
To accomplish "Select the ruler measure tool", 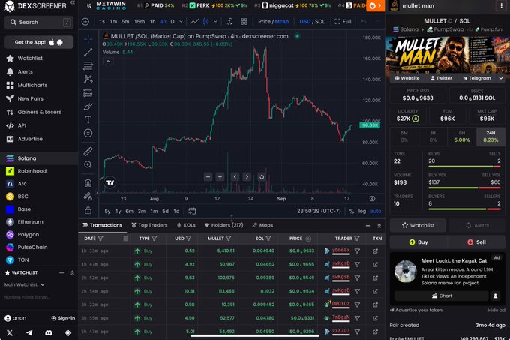I will 88,151.
